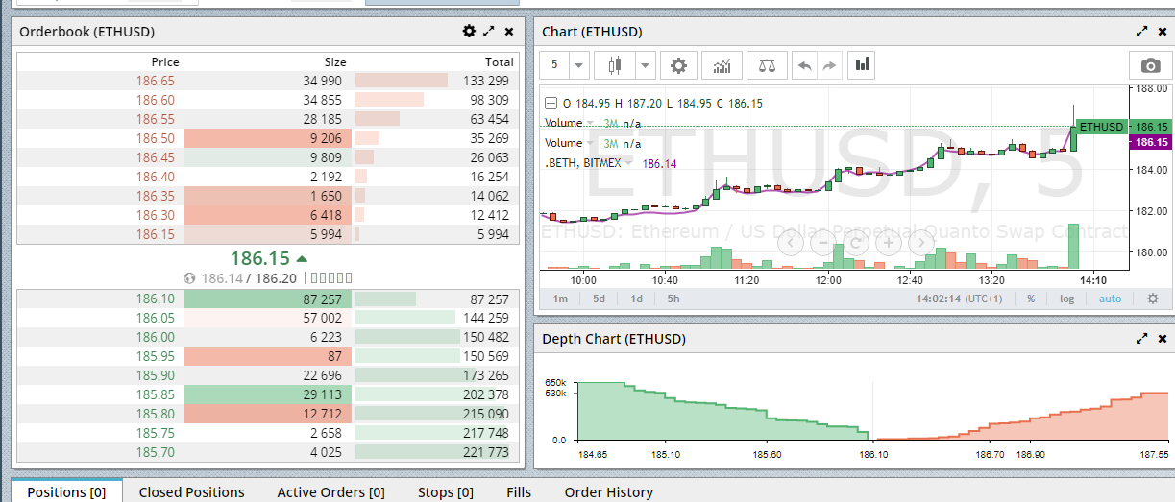
Task: Toggle log scale on chart
Action: 1067,299
